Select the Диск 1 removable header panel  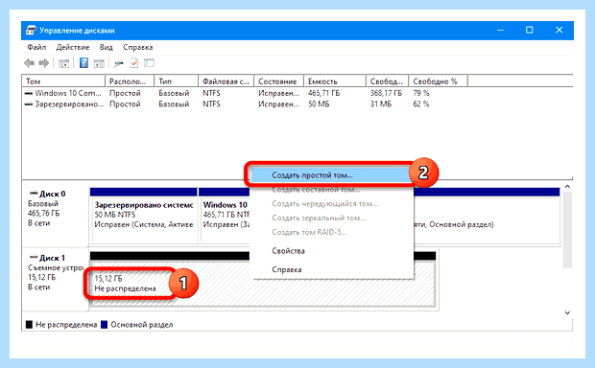[56, 279]
